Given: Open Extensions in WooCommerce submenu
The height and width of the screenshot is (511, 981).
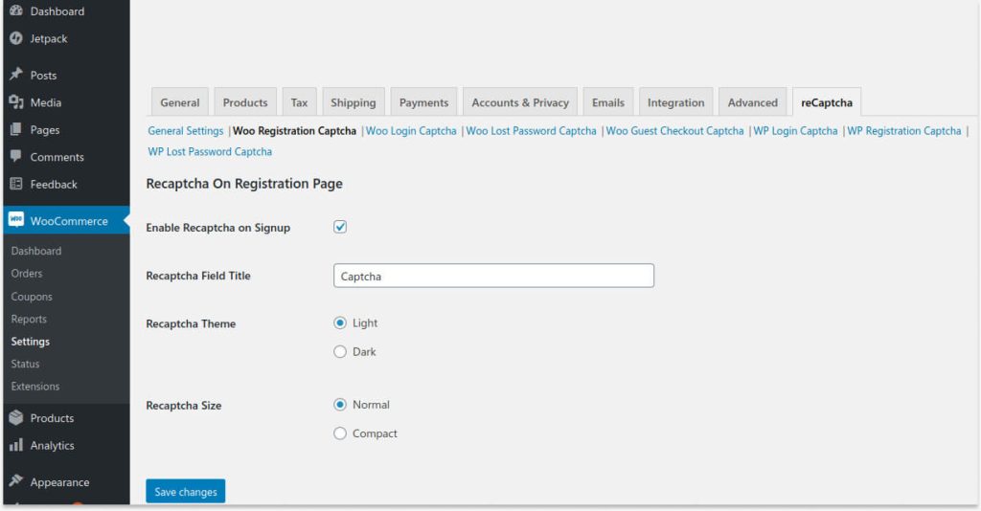Looking at the screenshot, I should [x=35, y=386].
